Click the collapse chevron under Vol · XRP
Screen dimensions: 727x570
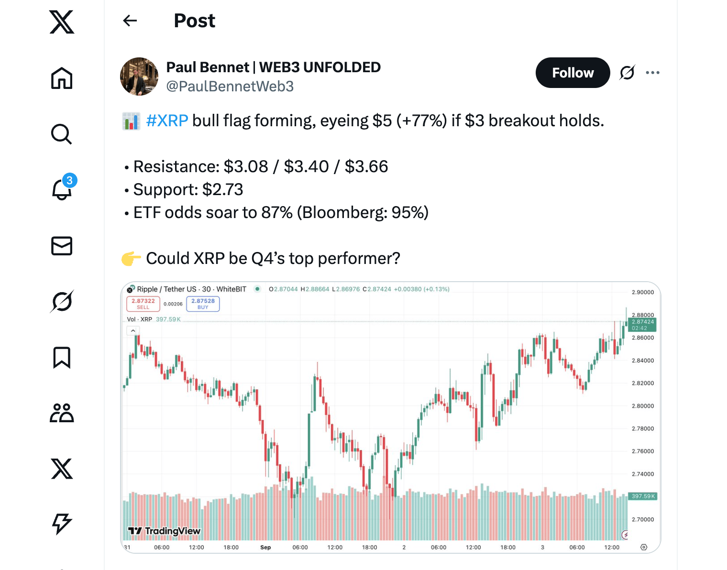(133, 330)
